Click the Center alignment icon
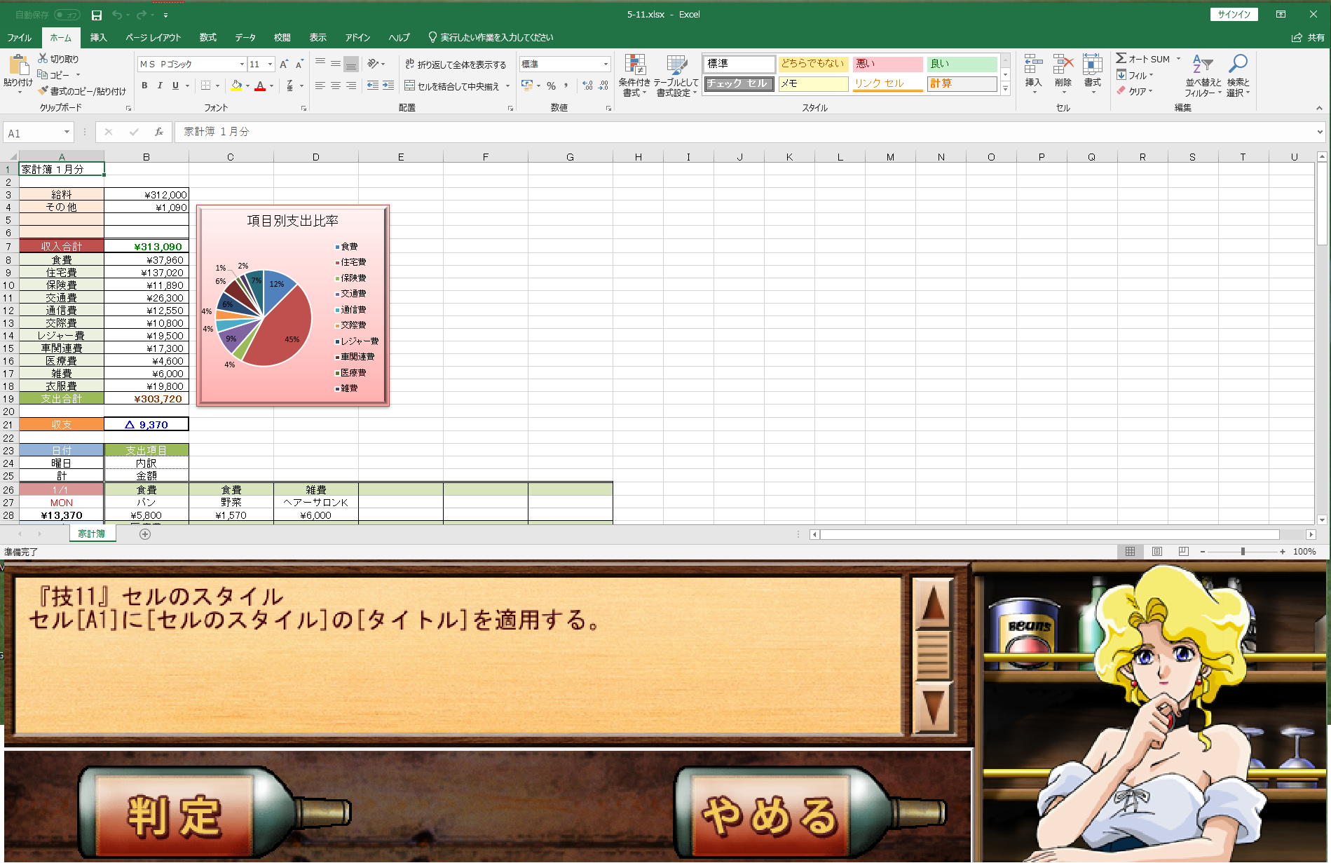This screenshot has height=863, width=1331. [335, 86]
